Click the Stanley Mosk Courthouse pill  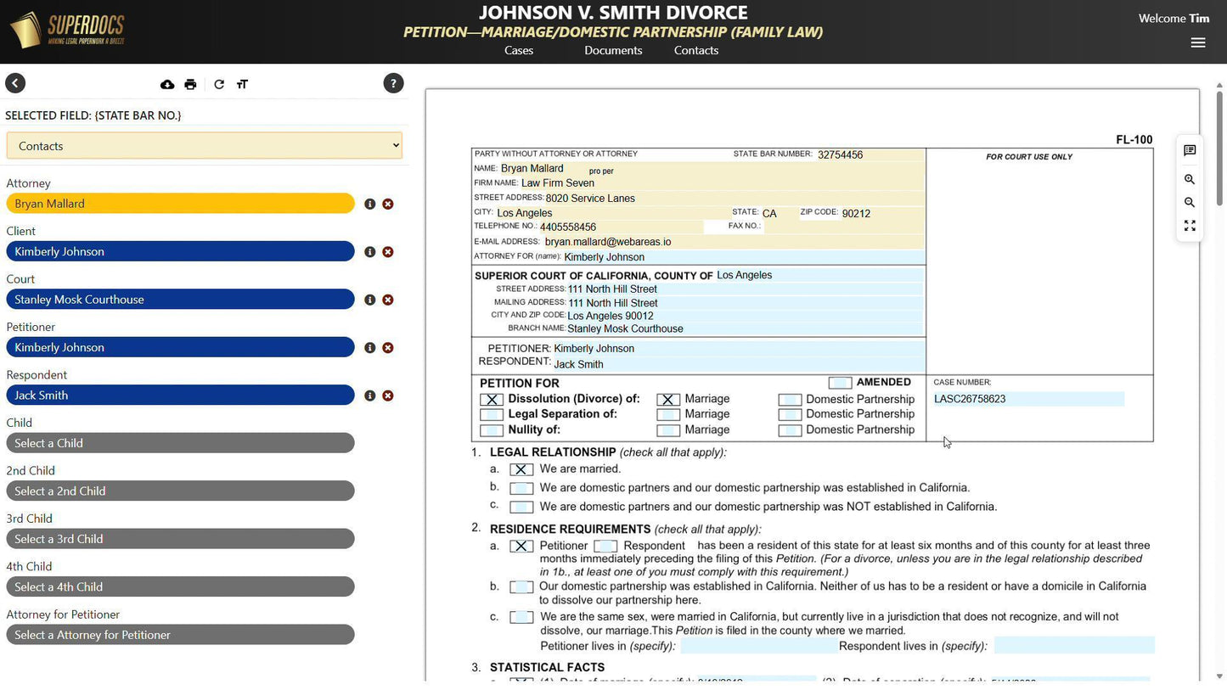180,300
